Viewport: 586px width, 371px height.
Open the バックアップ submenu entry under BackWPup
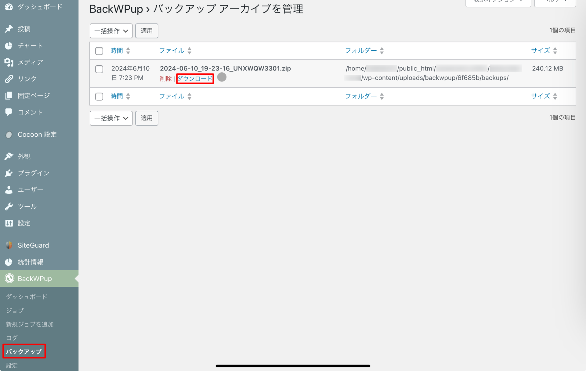[24, 351]
